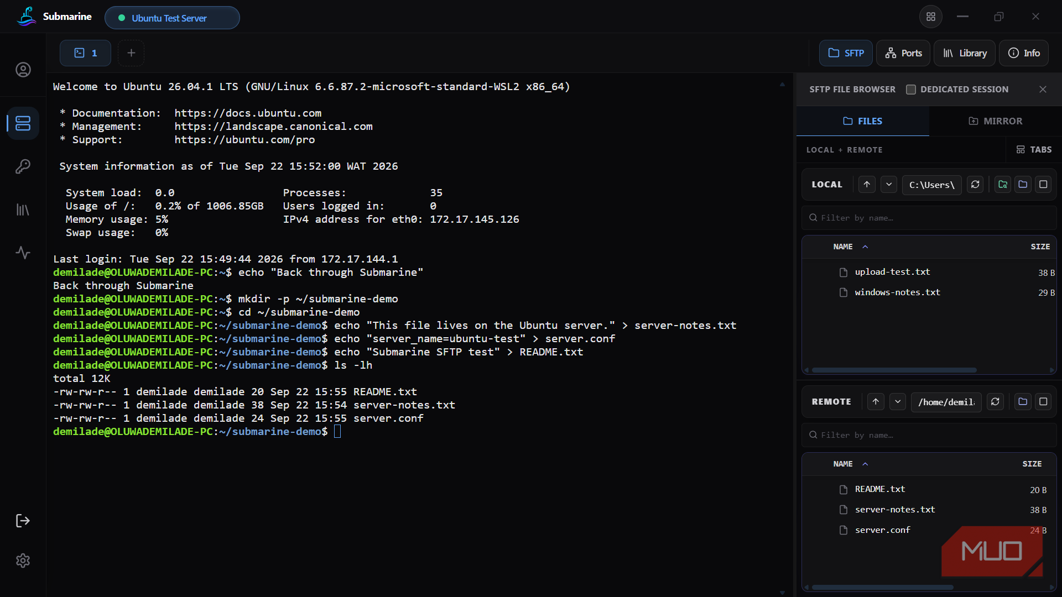Refresh the LOCAL file listing
1062x597 pixels.
[x=976, y=184]
